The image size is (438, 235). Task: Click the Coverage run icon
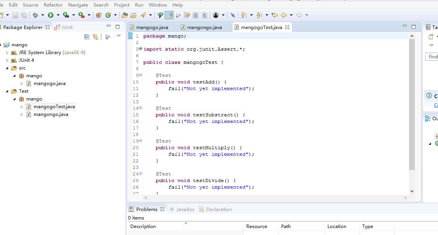(x=66, y=15)
